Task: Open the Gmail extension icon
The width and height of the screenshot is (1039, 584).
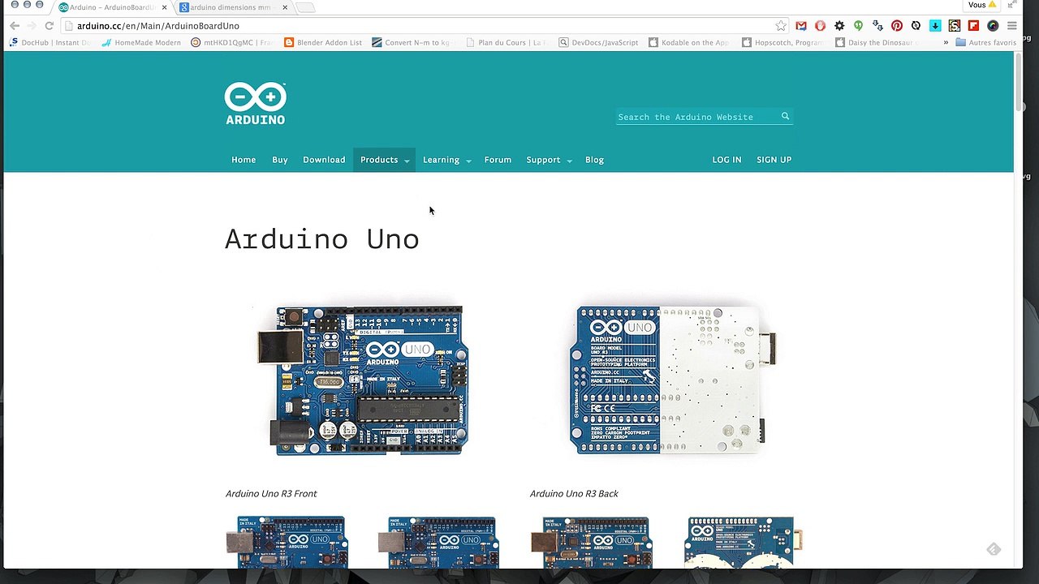Action: [x=801, y=26]
